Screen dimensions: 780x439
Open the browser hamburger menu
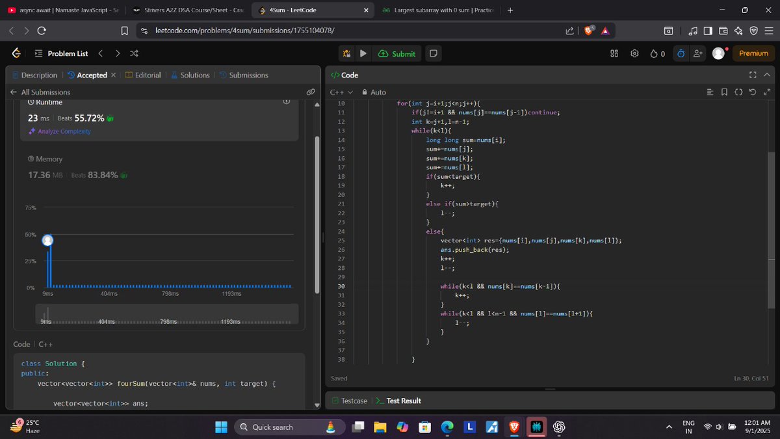(x=768, y=30)
